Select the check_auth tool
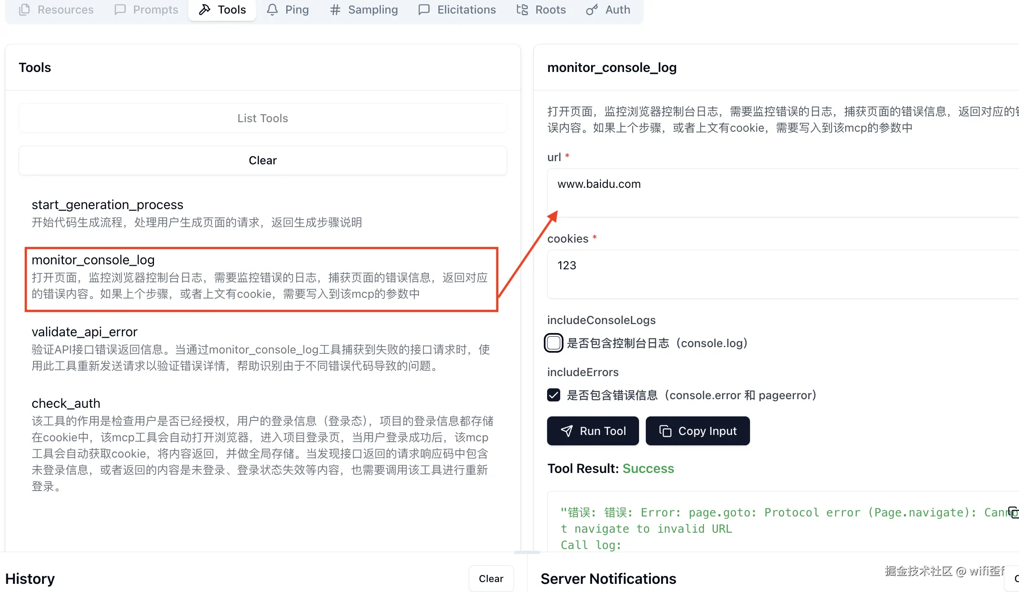This screenshot has width=1019, height=592. click(x=66, y=403)
